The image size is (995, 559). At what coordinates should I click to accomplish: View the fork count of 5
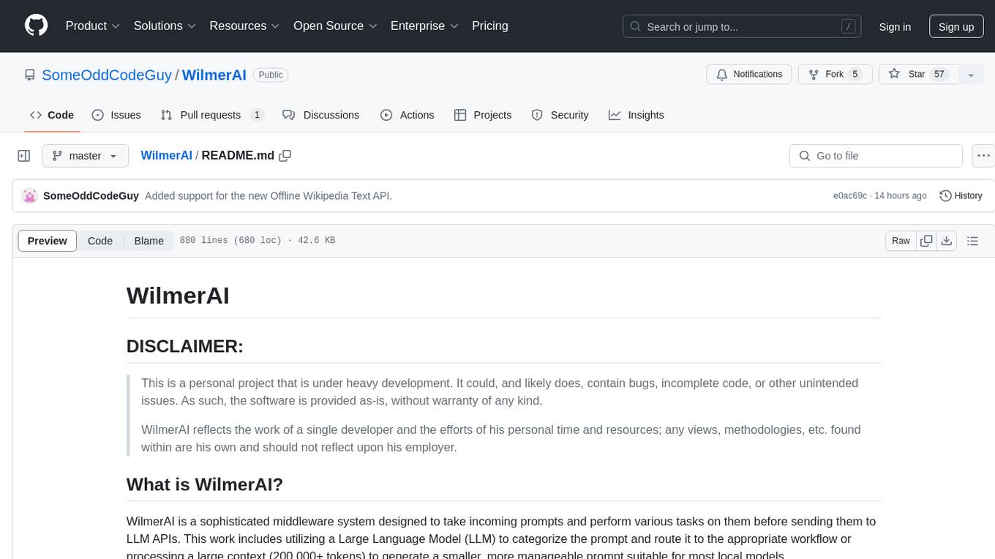coord(855,75)
